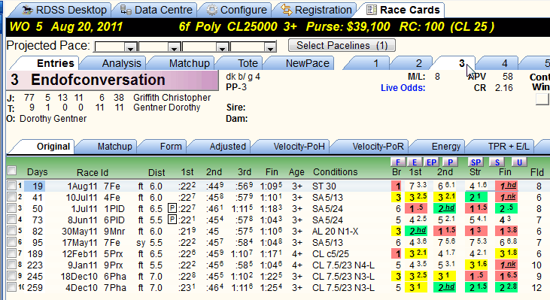Expand the second Projected Pace dropdown
The height and width of the screenshot is (300, 550).
point(175,47)
